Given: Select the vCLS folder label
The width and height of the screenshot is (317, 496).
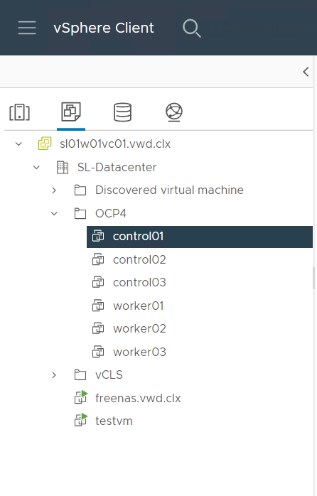Looking at the screenshot, I should [x=109, y=375].
